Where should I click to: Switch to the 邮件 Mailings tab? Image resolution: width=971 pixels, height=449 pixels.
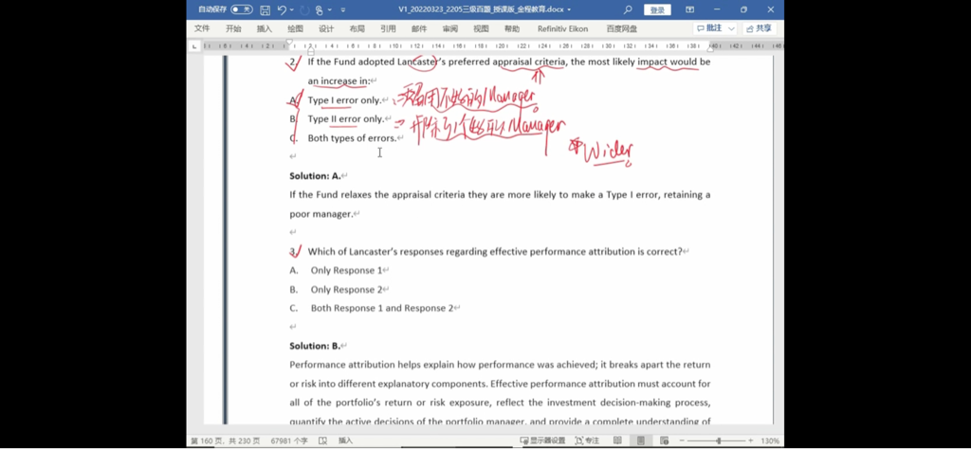click(419, 28)
